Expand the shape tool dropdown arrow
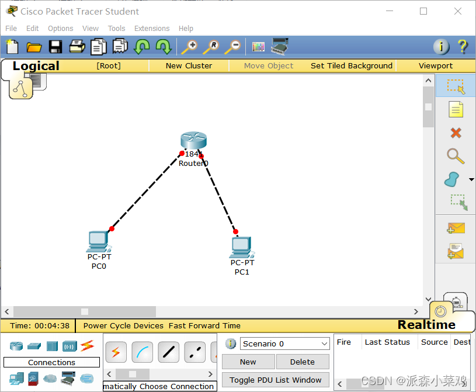 pos(471,179)
